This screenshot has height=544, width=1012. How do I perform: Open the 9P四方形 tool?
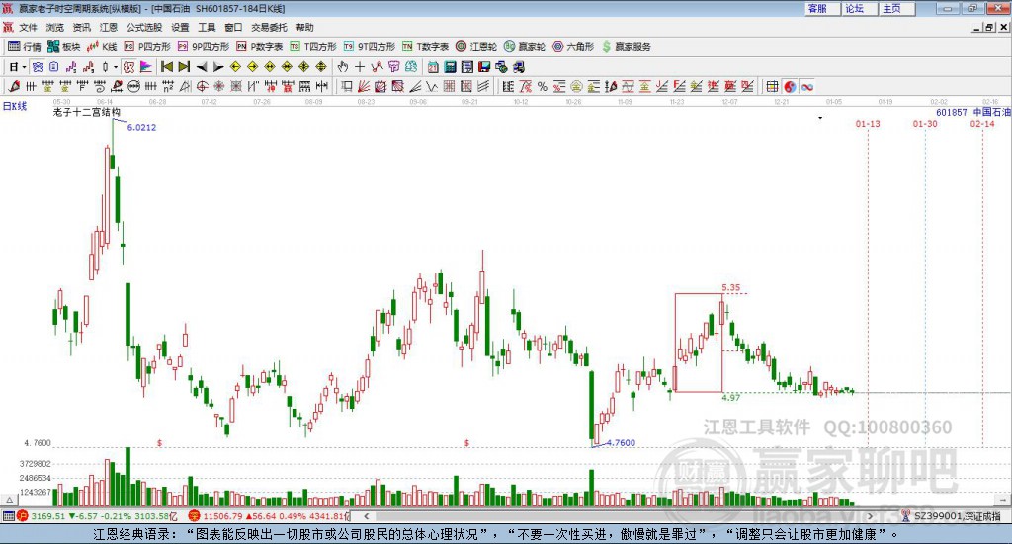204,47
